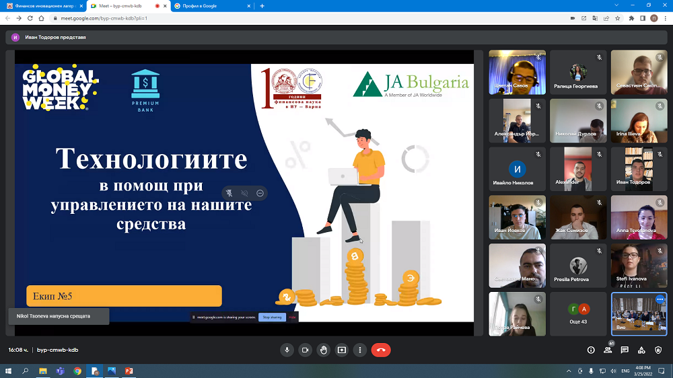Select the Anna Tsvetanova video tile
The height and width of the screenshot is (378, 673).
[639, 217]
